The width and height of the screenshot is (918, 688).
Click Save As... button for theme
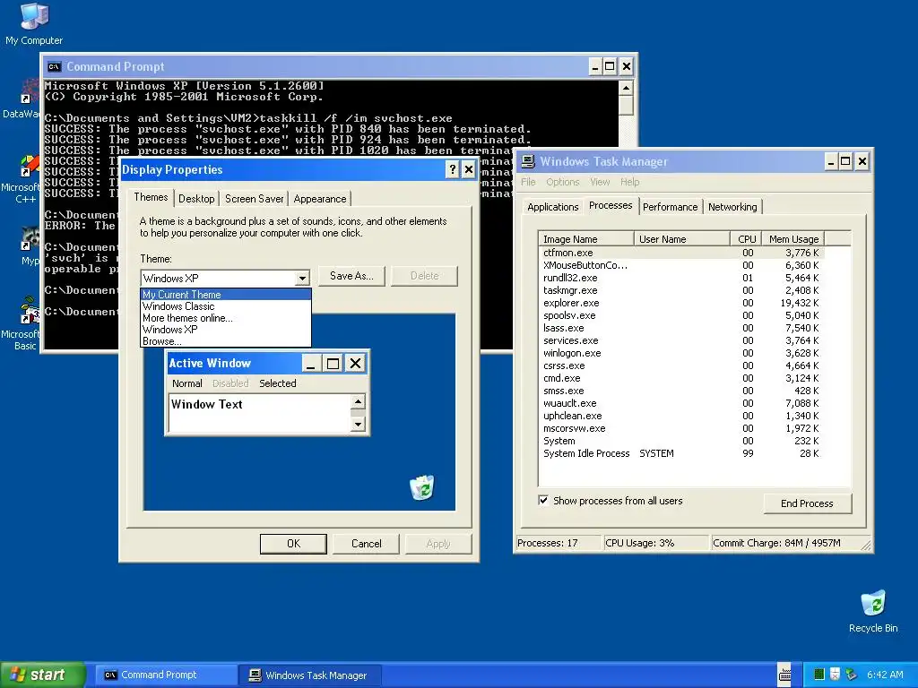click(x=351, y=276)
